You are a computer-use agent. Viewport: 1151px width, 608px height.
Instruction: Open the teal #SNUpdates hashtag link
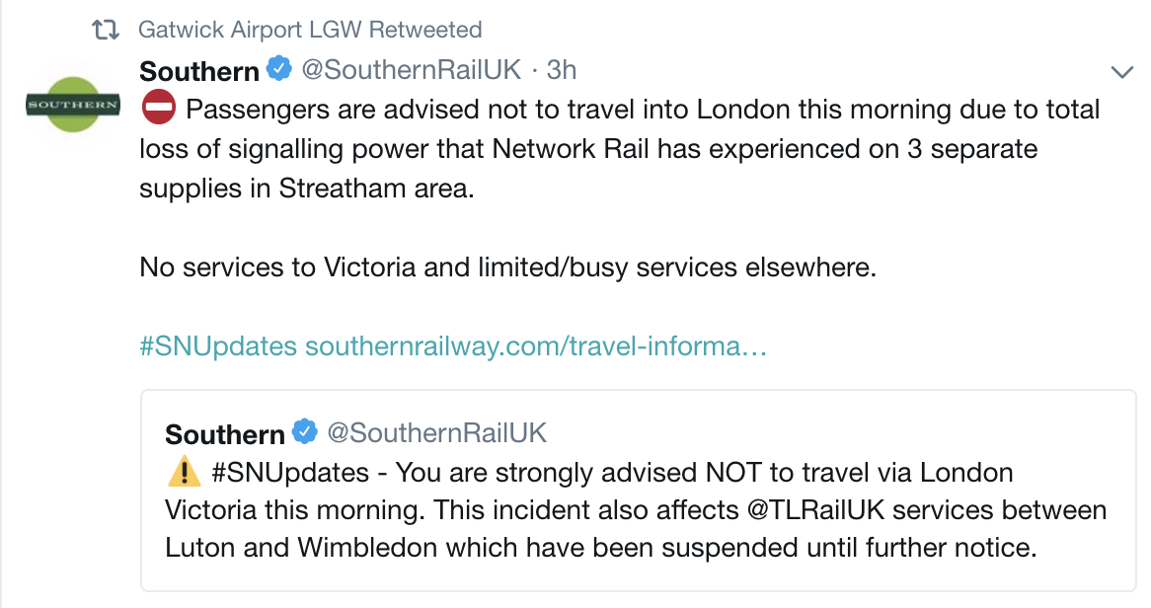218,346
